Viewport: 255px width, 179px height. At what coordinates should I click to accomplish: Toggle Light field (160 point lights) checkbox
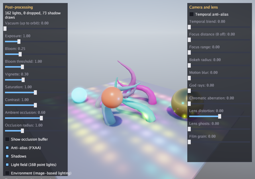pos(7,165)
